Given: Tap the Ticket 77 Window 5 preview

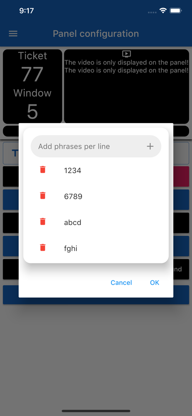Looking at the screenshot, I should (32, 86).
